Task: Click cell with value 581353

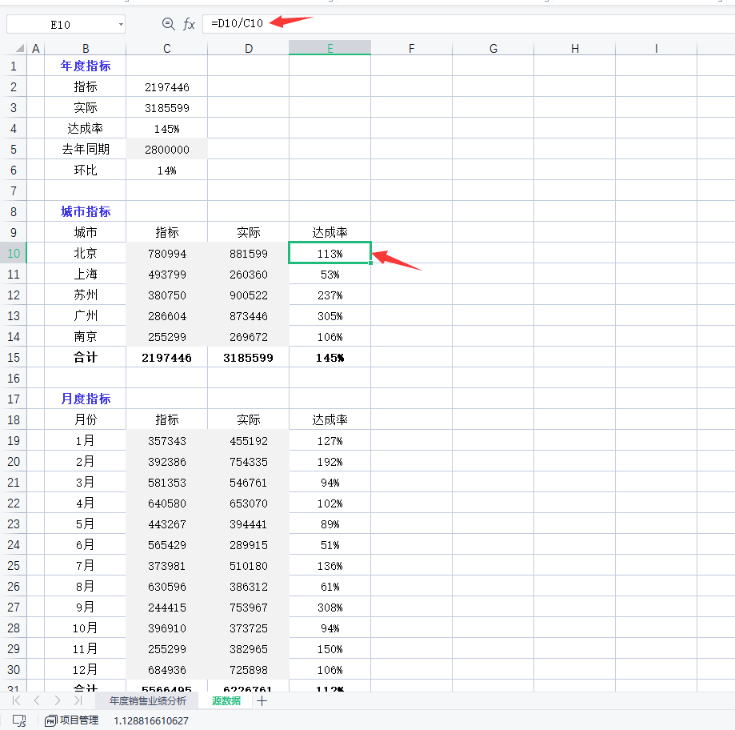Action: [x=167, y=483]
